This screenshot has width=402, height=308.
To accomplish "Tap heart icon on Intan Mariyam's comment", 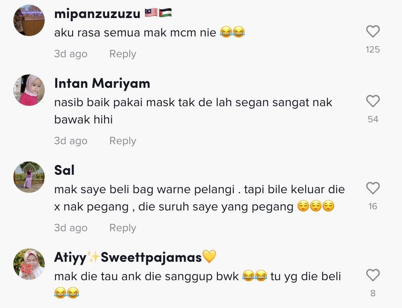I will click(x=373, y=101).
